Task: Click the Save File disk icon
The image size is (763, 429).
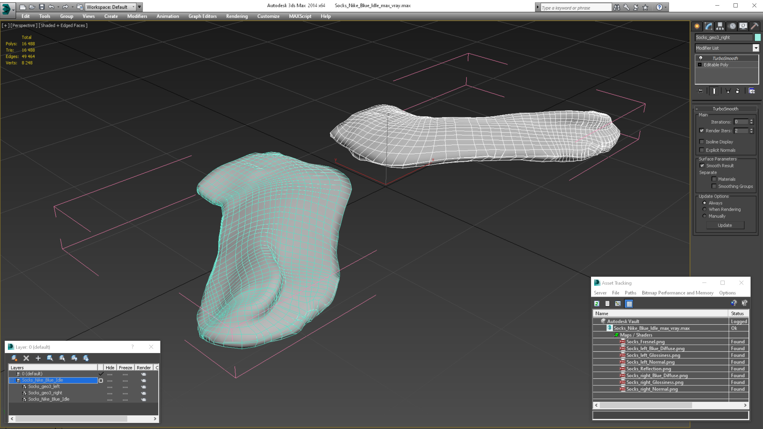Action: [42, 7]
